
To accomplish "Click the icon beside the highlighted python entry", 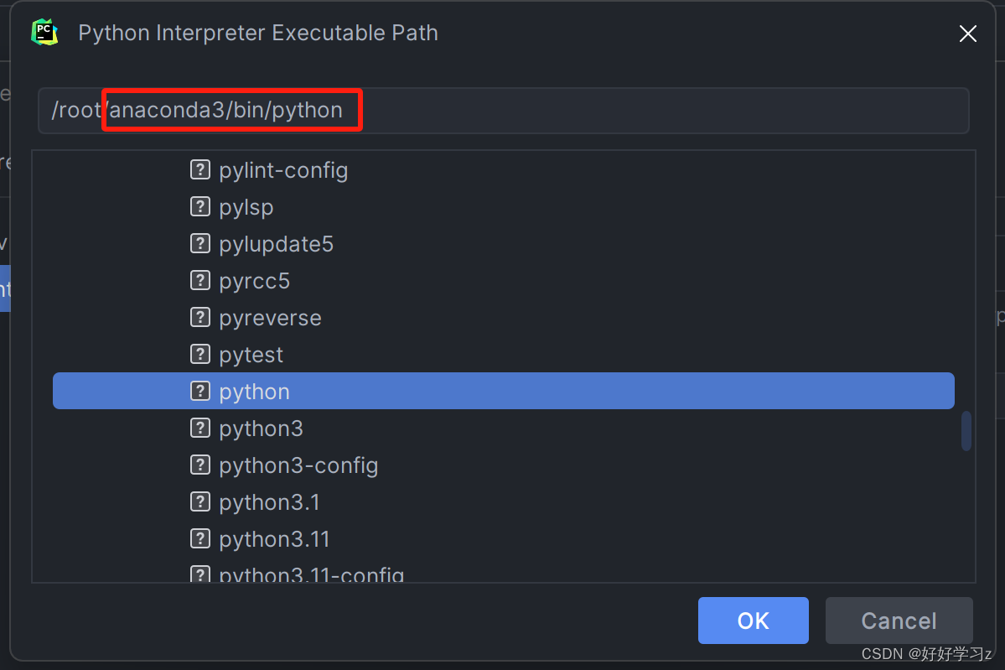I will click(200, 391).
